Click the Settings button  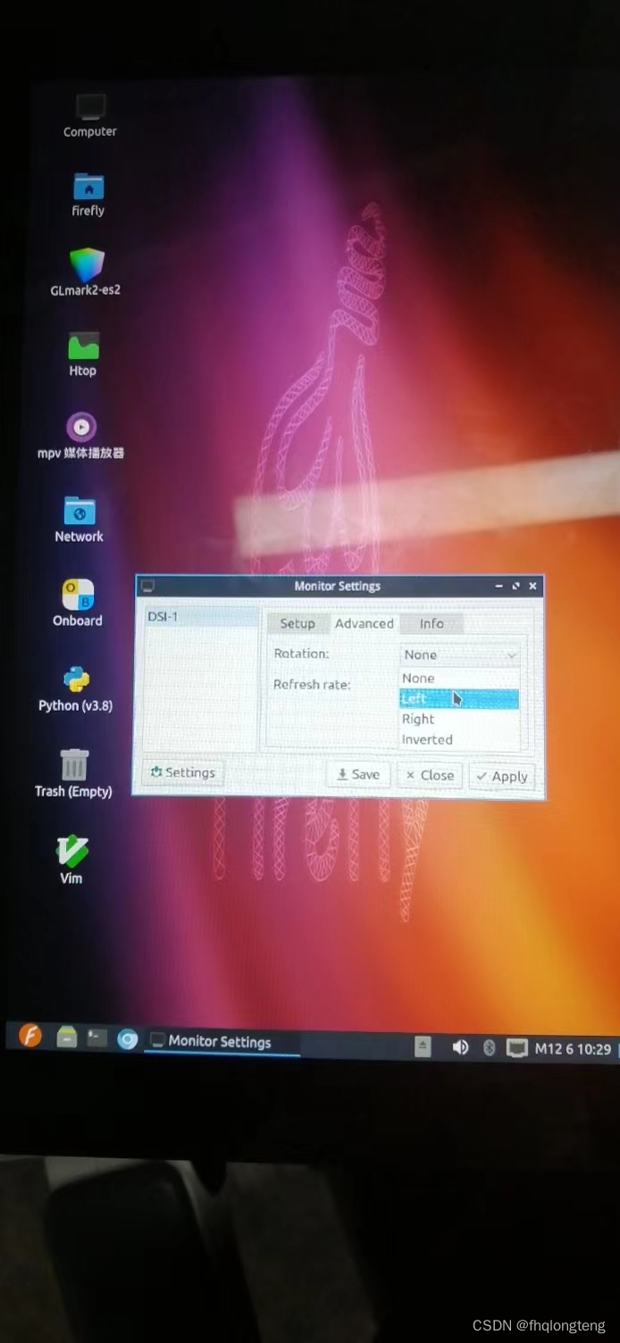tap(183, 772)
